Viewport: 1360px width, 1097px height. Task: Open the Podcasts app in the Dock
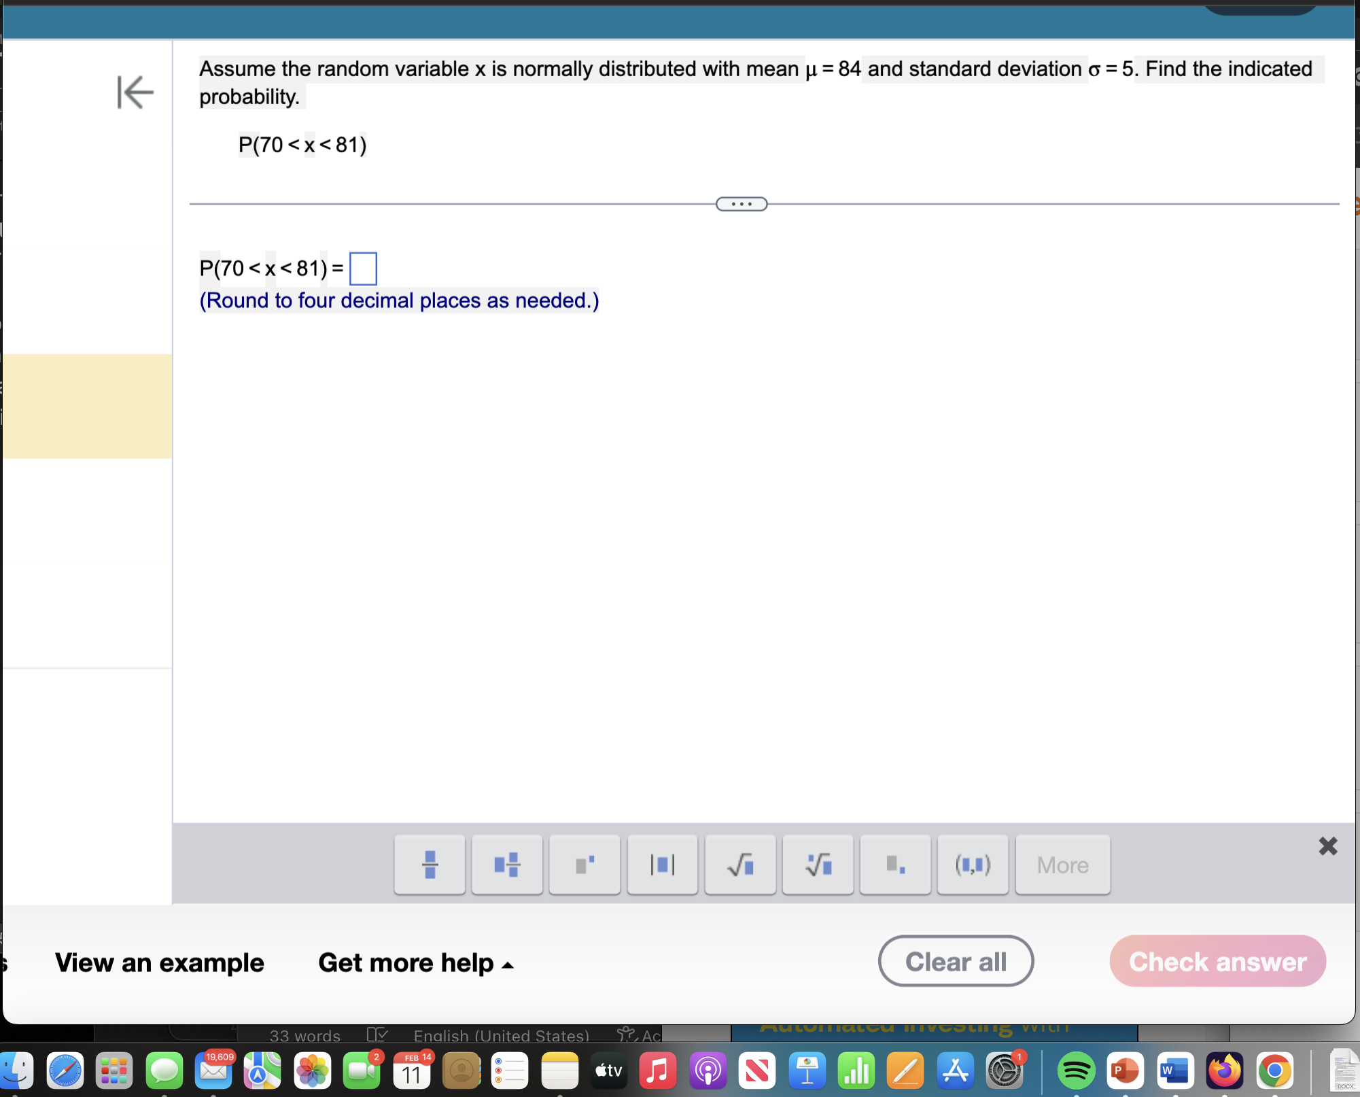pos(707,1070)
